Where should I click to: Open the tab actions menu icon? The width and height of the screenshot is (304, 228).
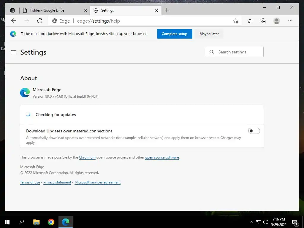coord(12,10)
